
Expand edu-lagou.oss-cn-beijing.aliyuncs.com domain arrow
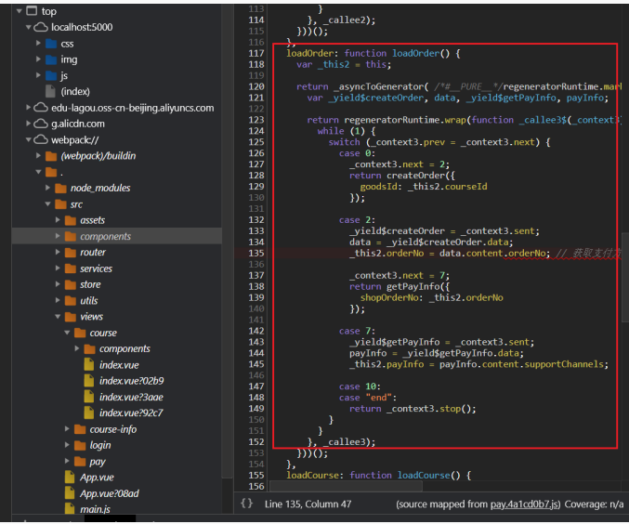pos(29,107)
